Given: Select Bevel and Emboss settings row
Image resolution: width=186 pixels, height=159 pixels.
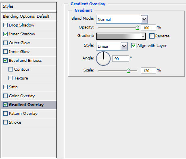Looking at the screenshot, I should [29, 60].
